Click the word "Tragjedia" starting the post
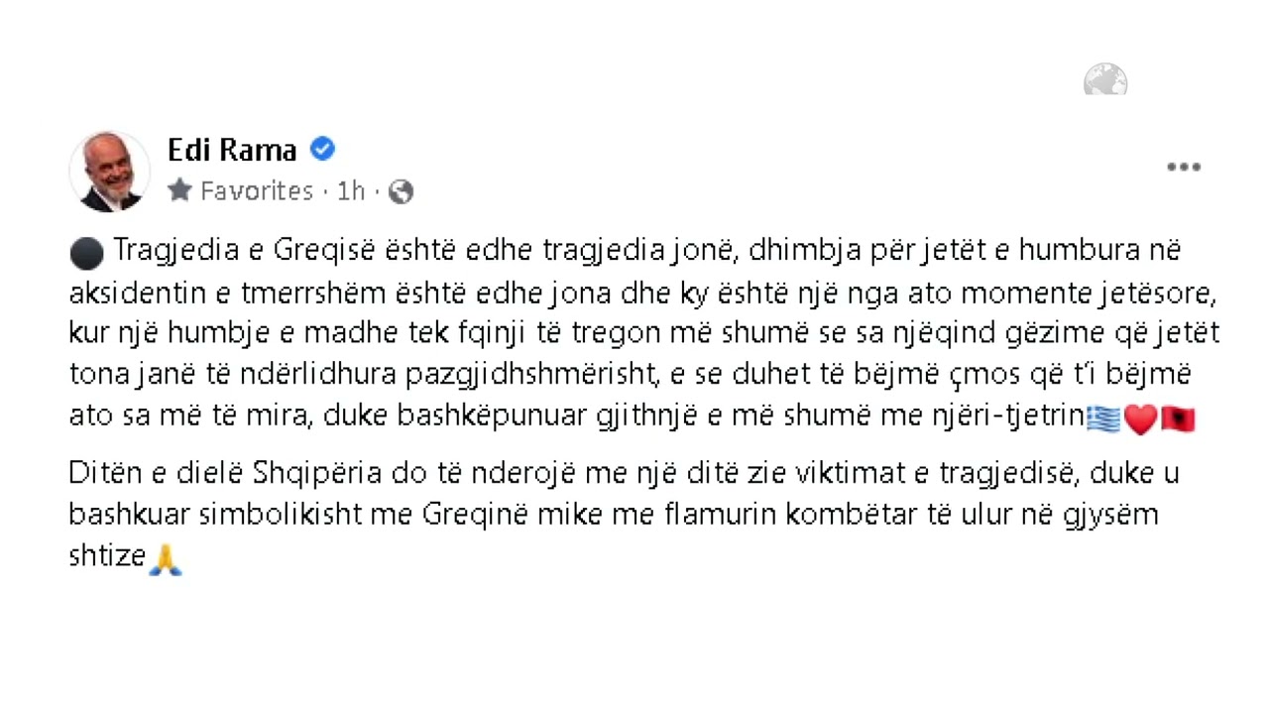The image size is (1269, 714). coord(175,251)
